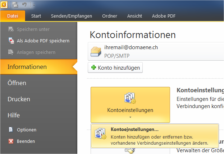Click the account icon in the dropdown entry
Screen dimensions: 224x154
(100, 134)
